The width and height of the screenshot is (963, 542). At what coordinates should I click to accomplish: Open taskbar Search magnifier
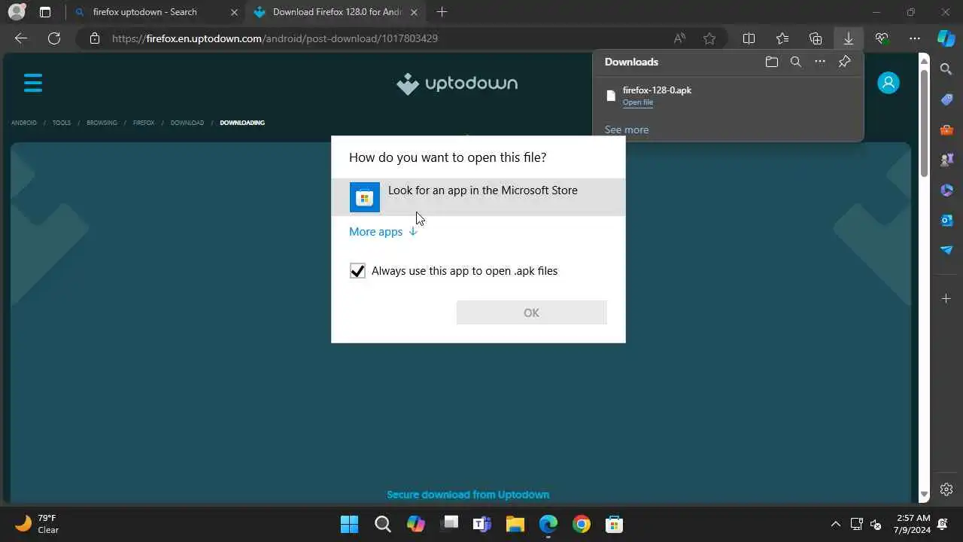(383, 524)
